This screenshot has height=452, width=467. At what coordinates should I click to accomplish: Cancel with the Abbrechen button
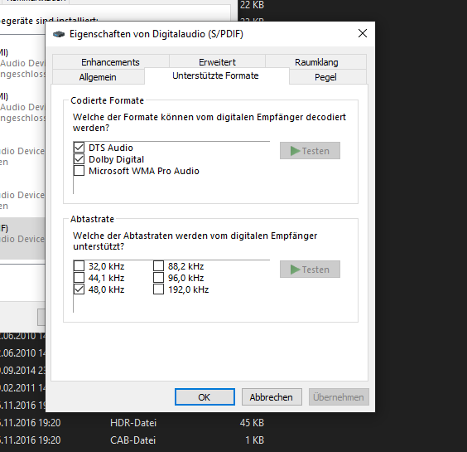(272, 397)
